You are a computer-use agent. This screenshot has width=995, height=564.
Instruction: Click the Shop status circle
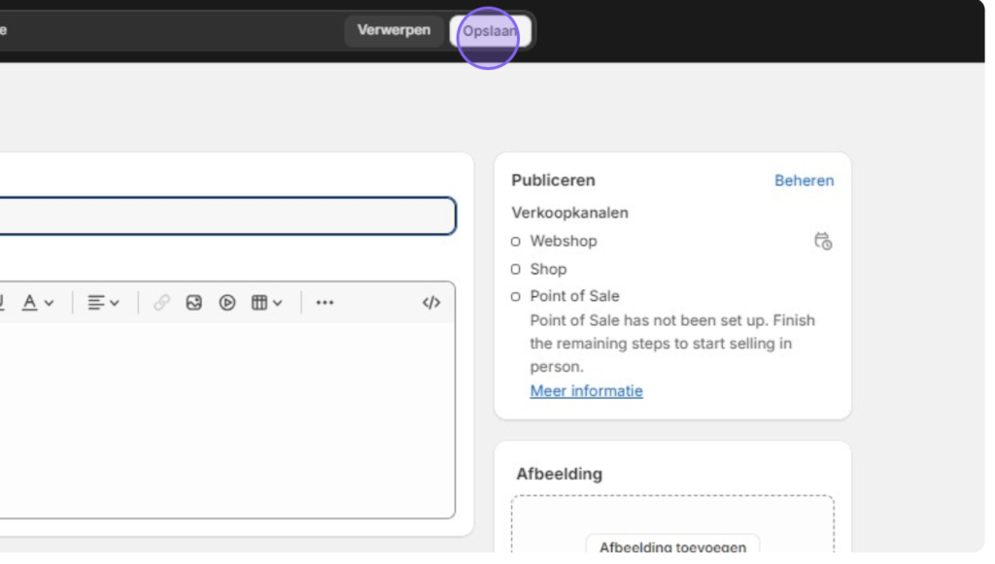[x=515, y=269]
